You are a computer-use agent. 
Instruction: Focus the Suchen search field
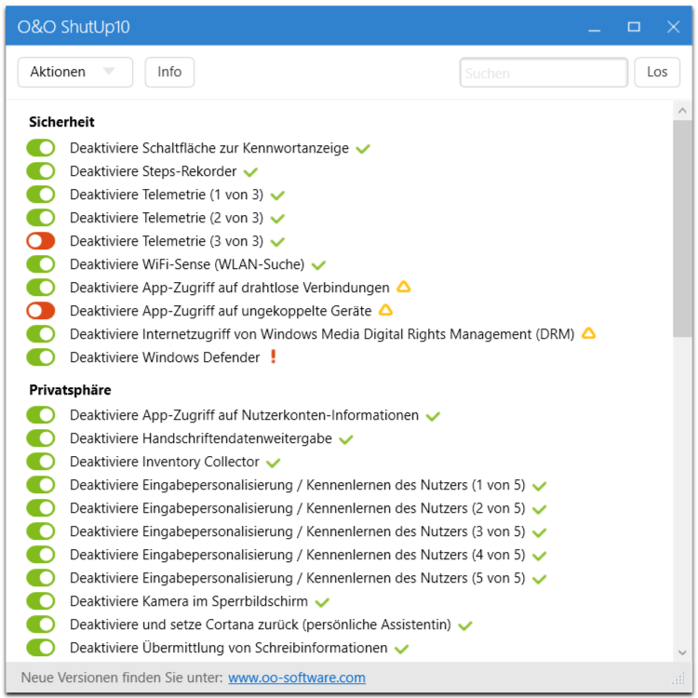[x=544, y=72]
